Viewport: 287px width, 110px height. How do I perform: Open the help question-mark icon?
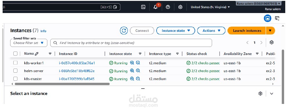pos(168,7)
